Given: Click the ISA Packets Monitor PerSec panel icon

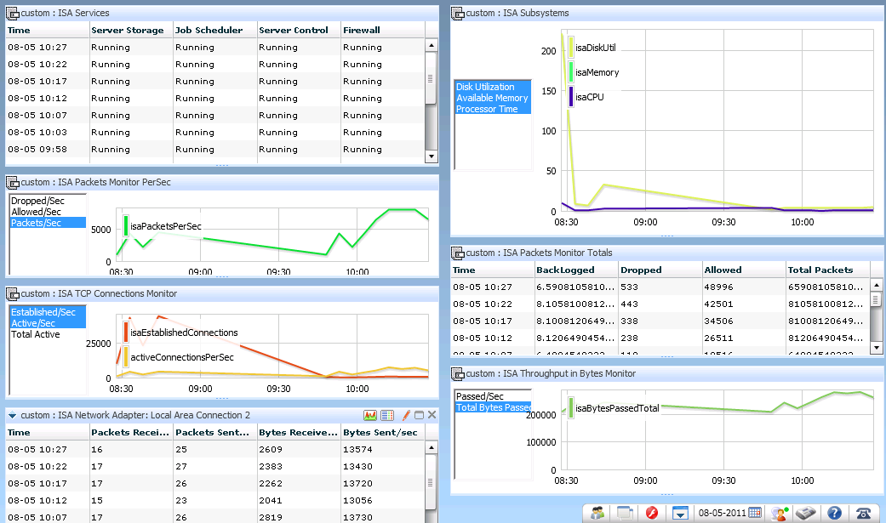Looking at the screenshot, I should click(x=13, y=183).
